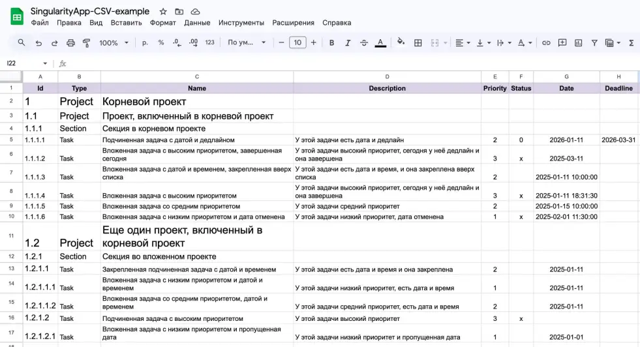Toggle strikethrough formatting
640x347 pixels.
364,43
